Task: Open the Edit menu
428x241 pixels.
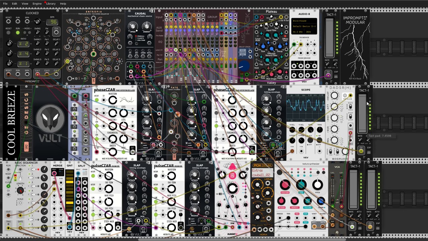Action: (14, 4)
